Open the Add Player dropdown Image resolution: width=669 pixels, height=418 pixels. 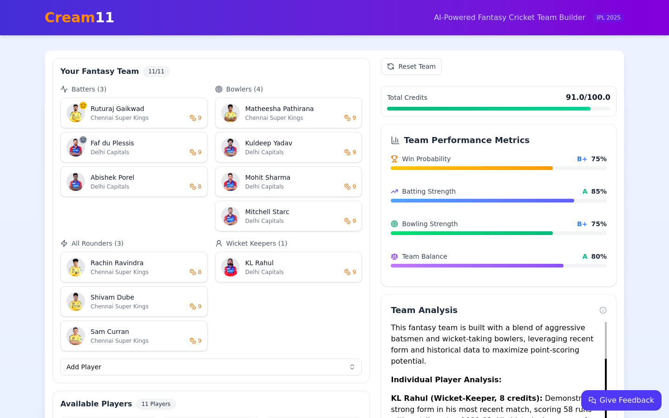tap(211, 367)
